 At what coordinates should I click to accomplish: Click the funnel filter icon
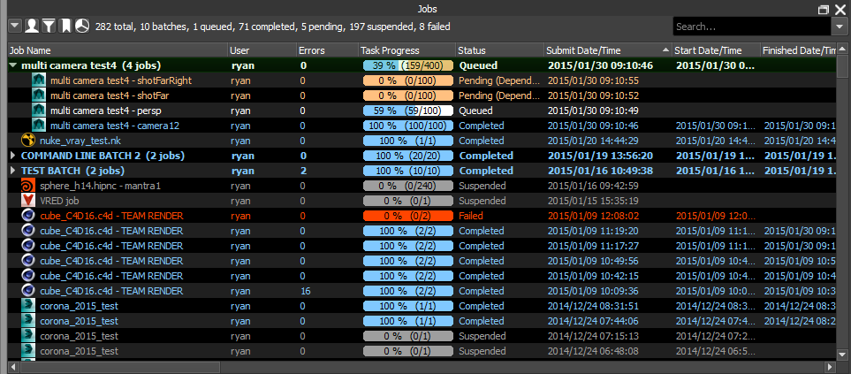click(x=49, y=27)
